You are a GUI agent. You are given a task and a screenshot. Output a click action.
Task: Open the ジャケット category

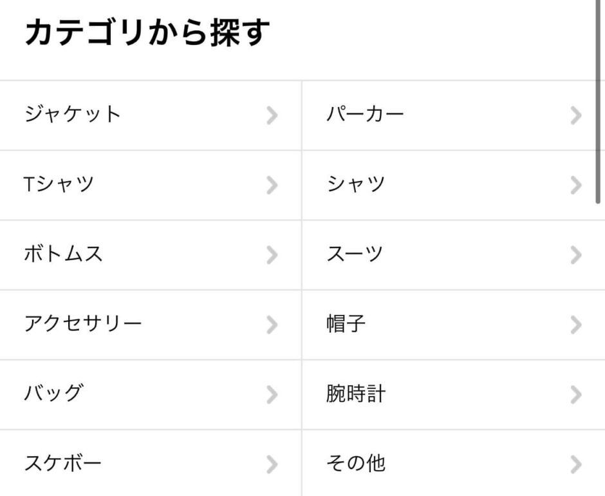(73, 115)
